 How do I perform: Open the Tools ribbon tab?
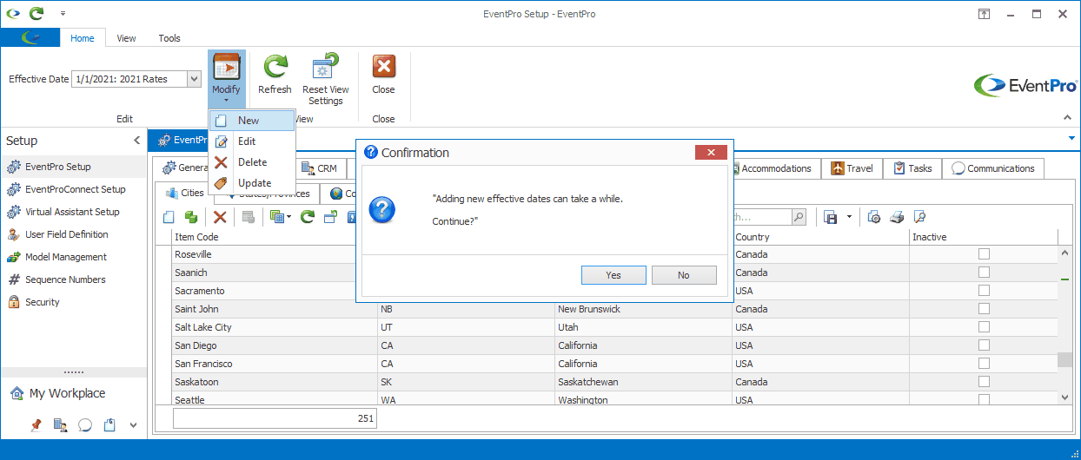pos(169,38)
